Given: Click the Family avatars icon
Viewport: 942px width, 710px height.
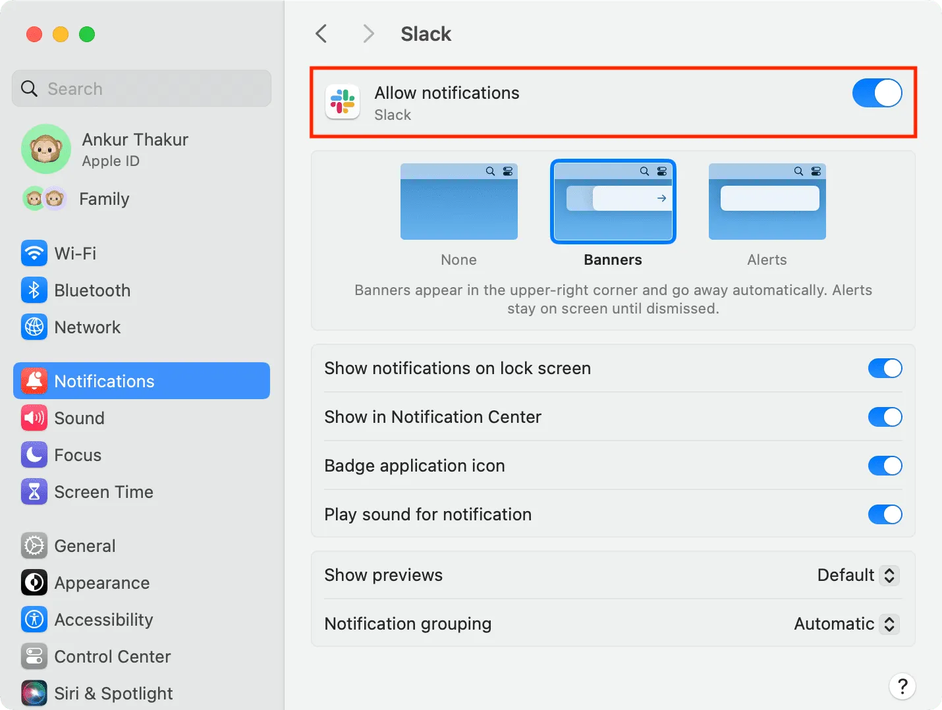Looking at the screenshot, I should (x=45, y=198).
